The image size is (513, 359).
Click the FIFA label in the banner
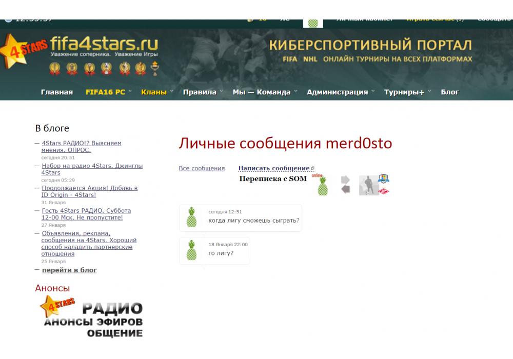click(290, 59)
